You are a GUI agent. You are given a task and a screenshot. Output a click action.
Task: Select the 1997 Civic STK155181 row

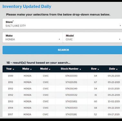pos(62,114)
